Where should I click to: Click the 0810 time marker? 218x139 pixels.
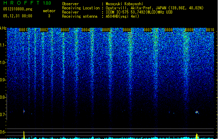pyautogui.click(x=210, y=30)
